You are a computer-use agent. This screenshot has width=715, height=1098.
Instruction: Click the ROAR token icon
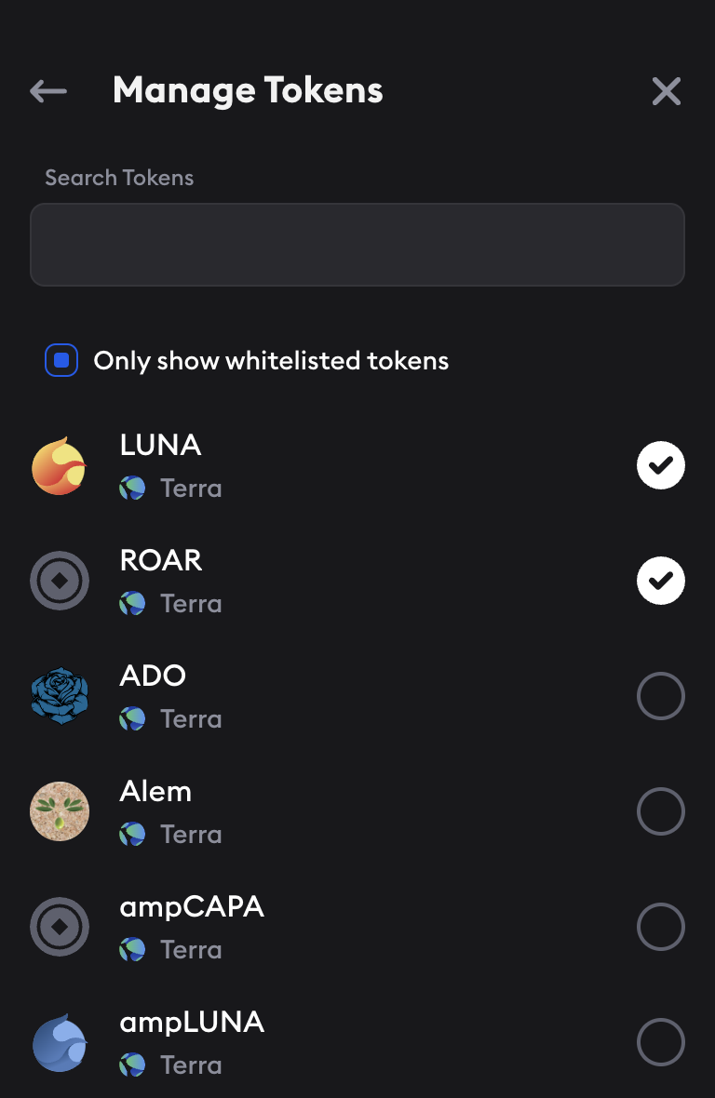(x=60, y=581)
